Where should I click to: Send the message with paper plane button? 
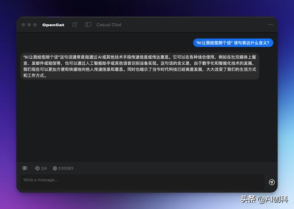[271, 182]
